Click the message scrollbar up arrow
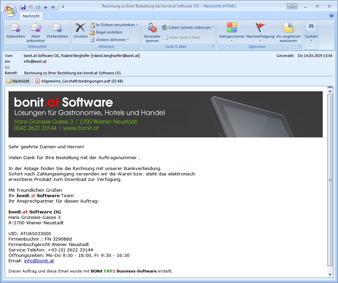The width and height of the screenshot is (338, 283). 330,91
